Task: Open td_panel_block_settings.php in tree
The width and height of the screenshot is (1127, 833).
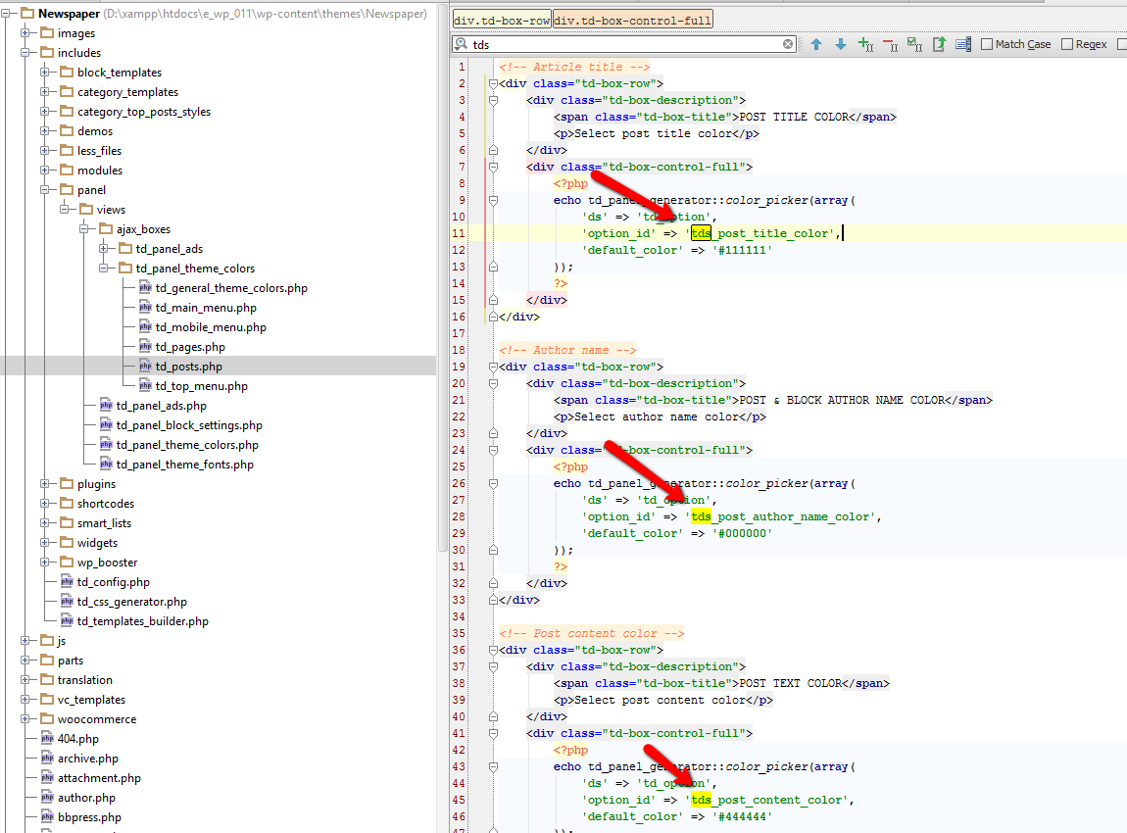Action: (189, 425)
